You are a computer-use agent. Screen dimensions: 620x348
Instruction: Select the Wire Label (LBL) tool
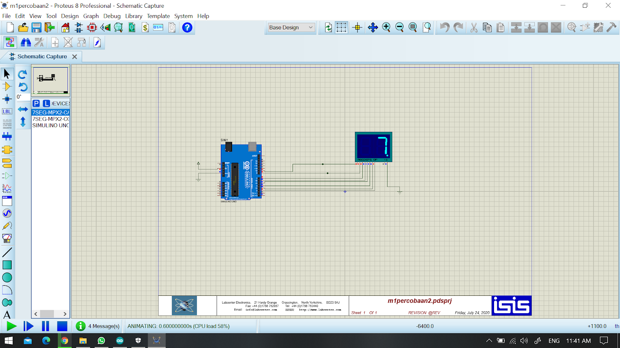7,111
